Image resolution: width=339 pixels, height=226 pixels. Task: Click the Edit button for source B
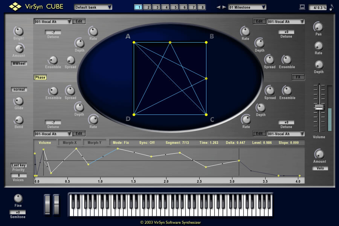pos(260,21)
